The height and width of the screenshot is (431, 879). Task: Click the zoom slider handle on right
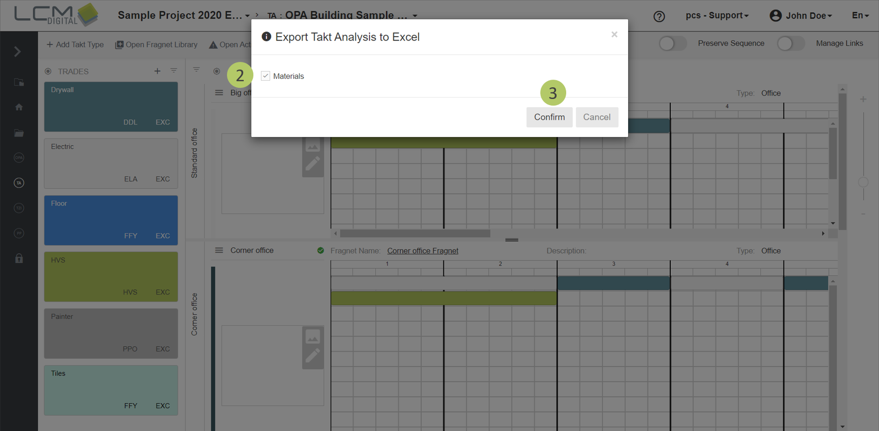(863, 182)
